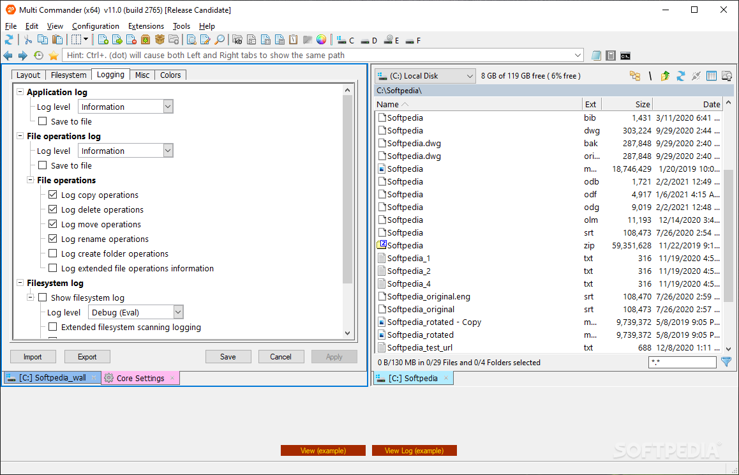Switch to Layout tab

click(28, 75)
